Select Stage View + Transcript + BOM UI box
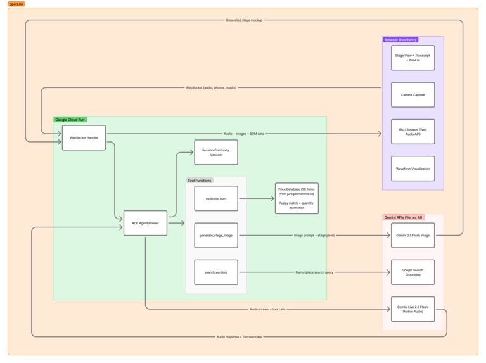 pos(413,58)
